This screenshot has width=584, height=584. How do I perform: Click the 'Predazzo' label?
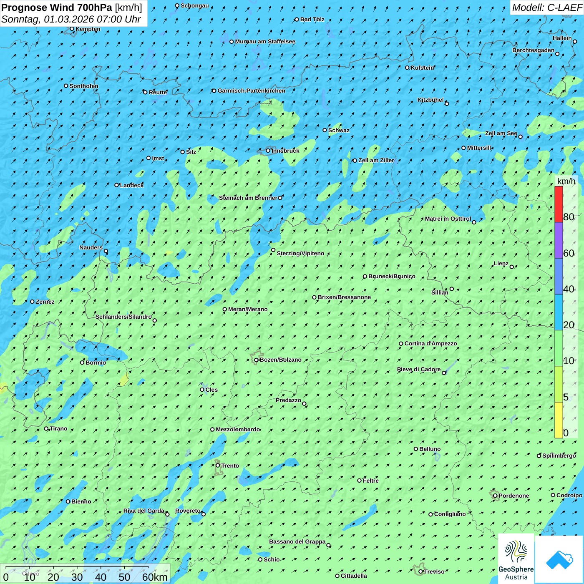(x=288, y=400)
